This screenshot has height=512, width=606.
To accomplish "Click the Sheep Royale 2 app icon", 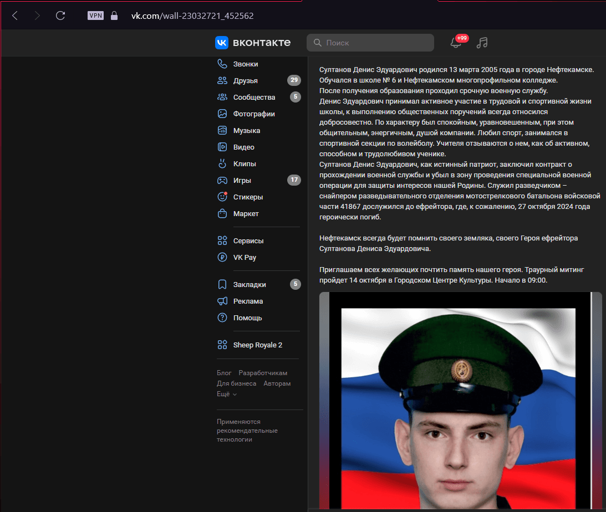I will pos(222,345).
